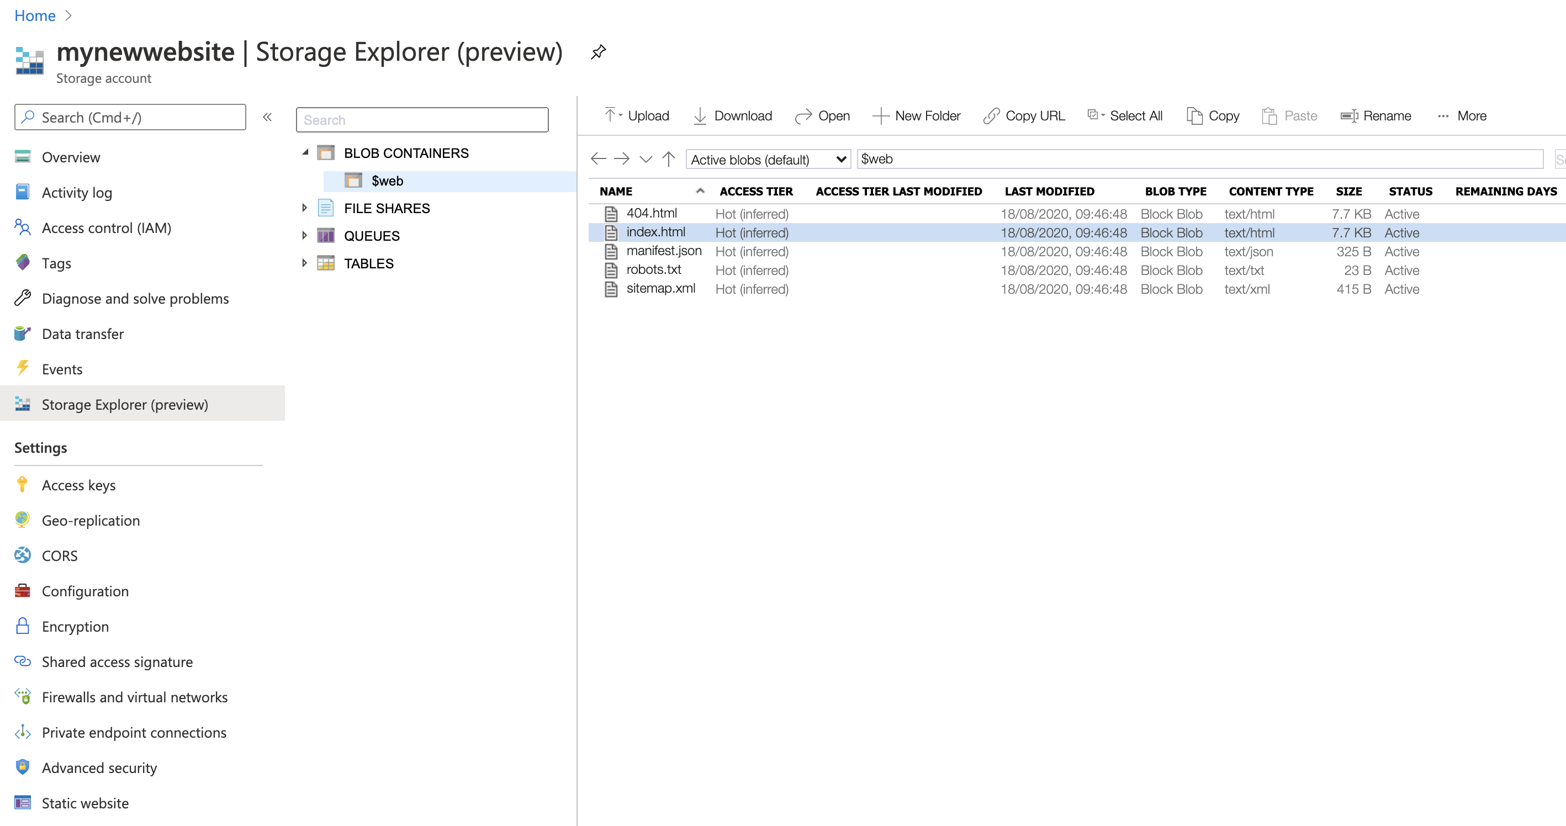
Task: Click the Paste toolbar button
Action: (x=1290, y=115)
